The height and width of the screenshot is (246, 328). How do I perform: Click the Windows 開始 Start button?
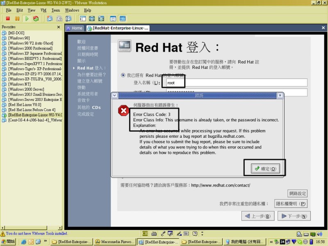pos(8,241)
